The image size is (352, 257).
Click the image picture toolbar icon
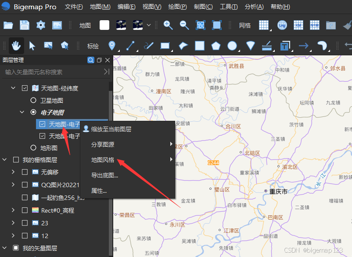coord(57,25)
